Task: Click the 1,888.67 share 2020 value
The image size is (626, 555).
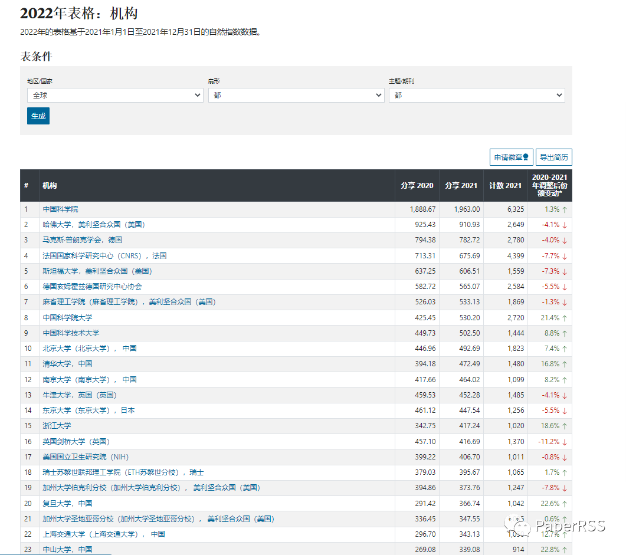Action: click(x=422, y=209)
